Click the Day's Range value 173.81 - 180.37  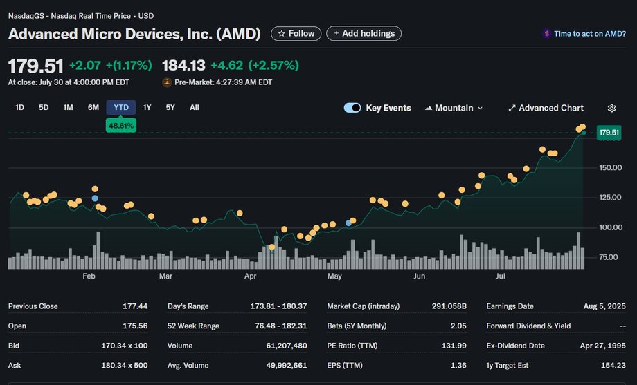click(x=278, y=306)
